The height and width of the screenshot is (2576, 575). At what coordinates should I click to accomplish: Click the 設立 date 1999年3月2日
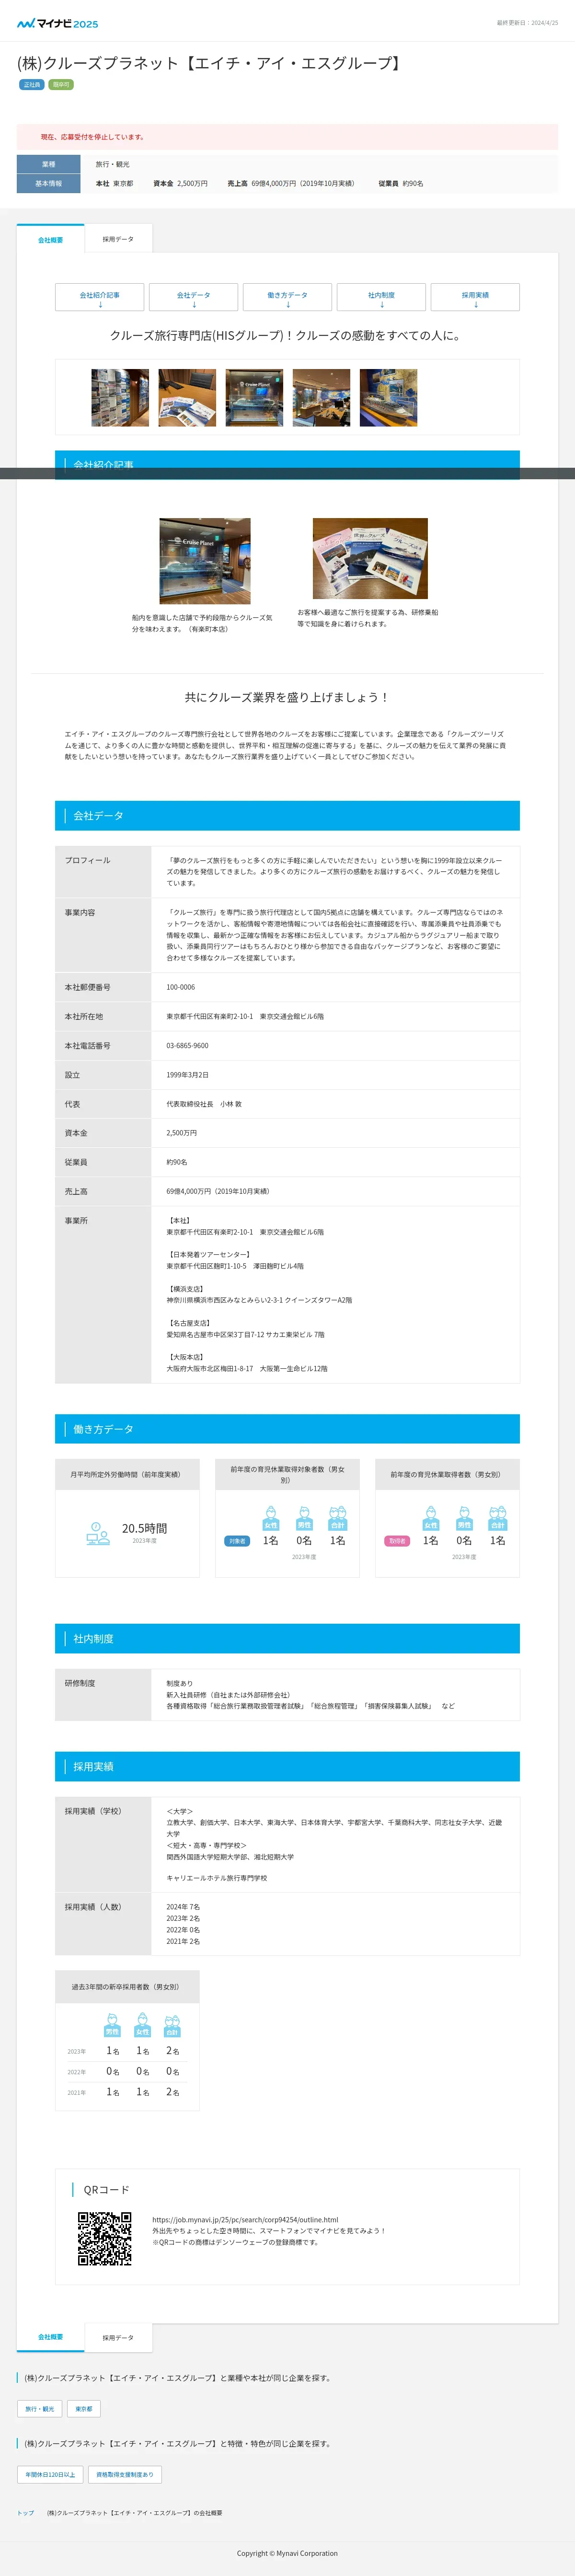[188, 1075]
